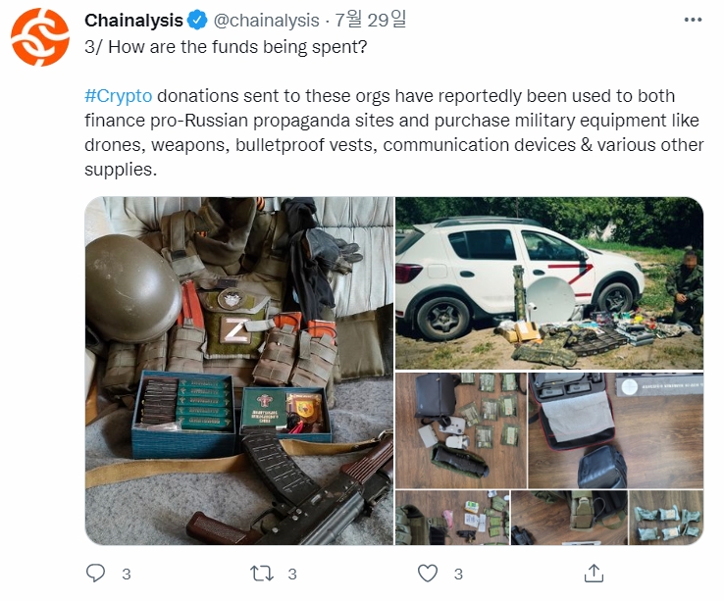Click the like count number 3
Image resolution: width=724 pixels, height=601 pixels.
point(458,575)
